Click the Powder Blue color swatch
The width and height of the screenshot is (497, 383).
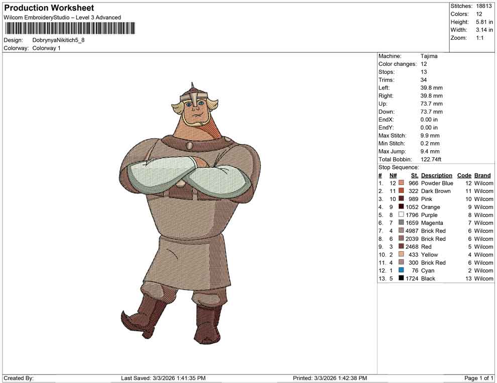pyautogui.click(x=401, y=183)
